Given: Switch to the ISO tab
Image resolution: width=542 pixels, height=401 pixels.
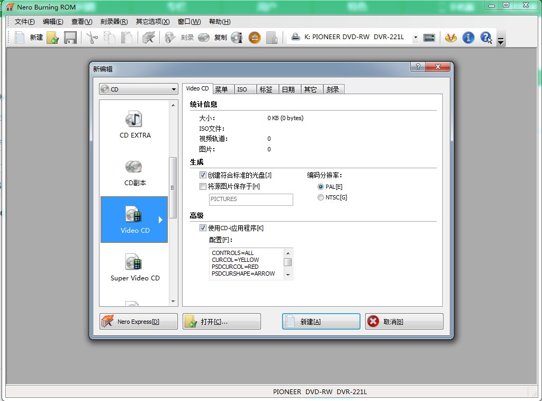Looking at the screenshot, I should pyautogui.click(x=242, y=89).
